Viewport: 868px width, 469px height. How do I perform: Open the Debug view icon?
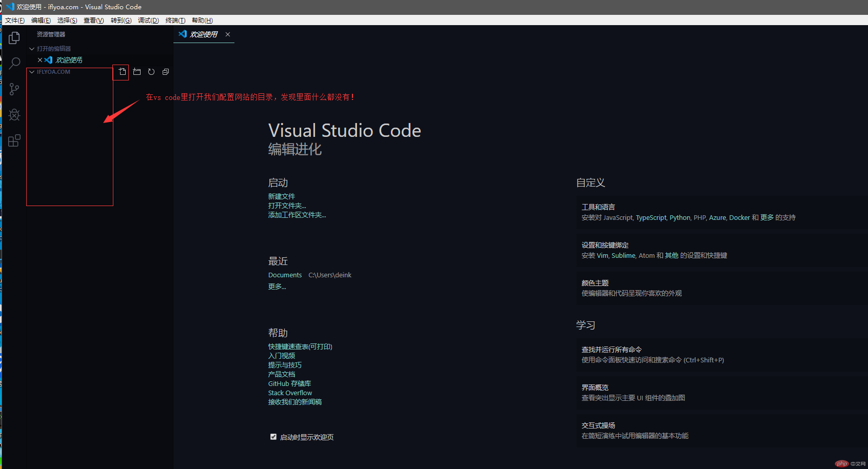pyautogui.click(x=14, y=115)
